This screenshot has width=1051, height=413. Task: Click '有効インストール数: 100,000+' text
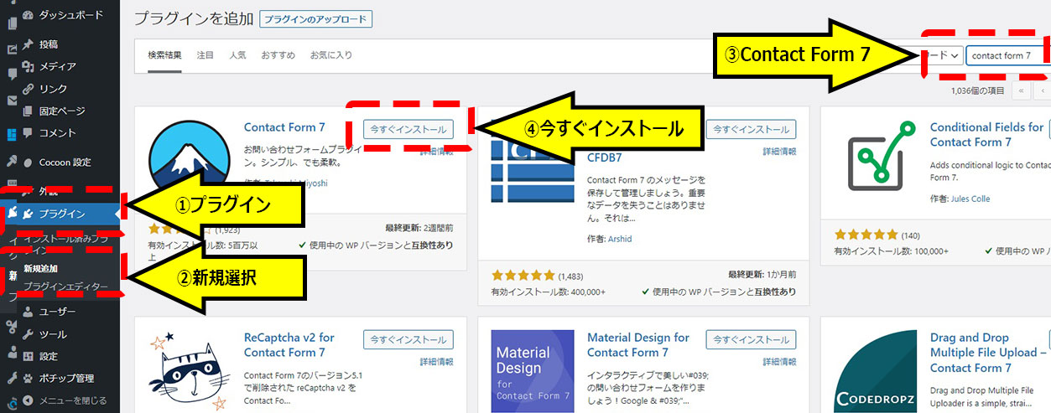[891, 251]
